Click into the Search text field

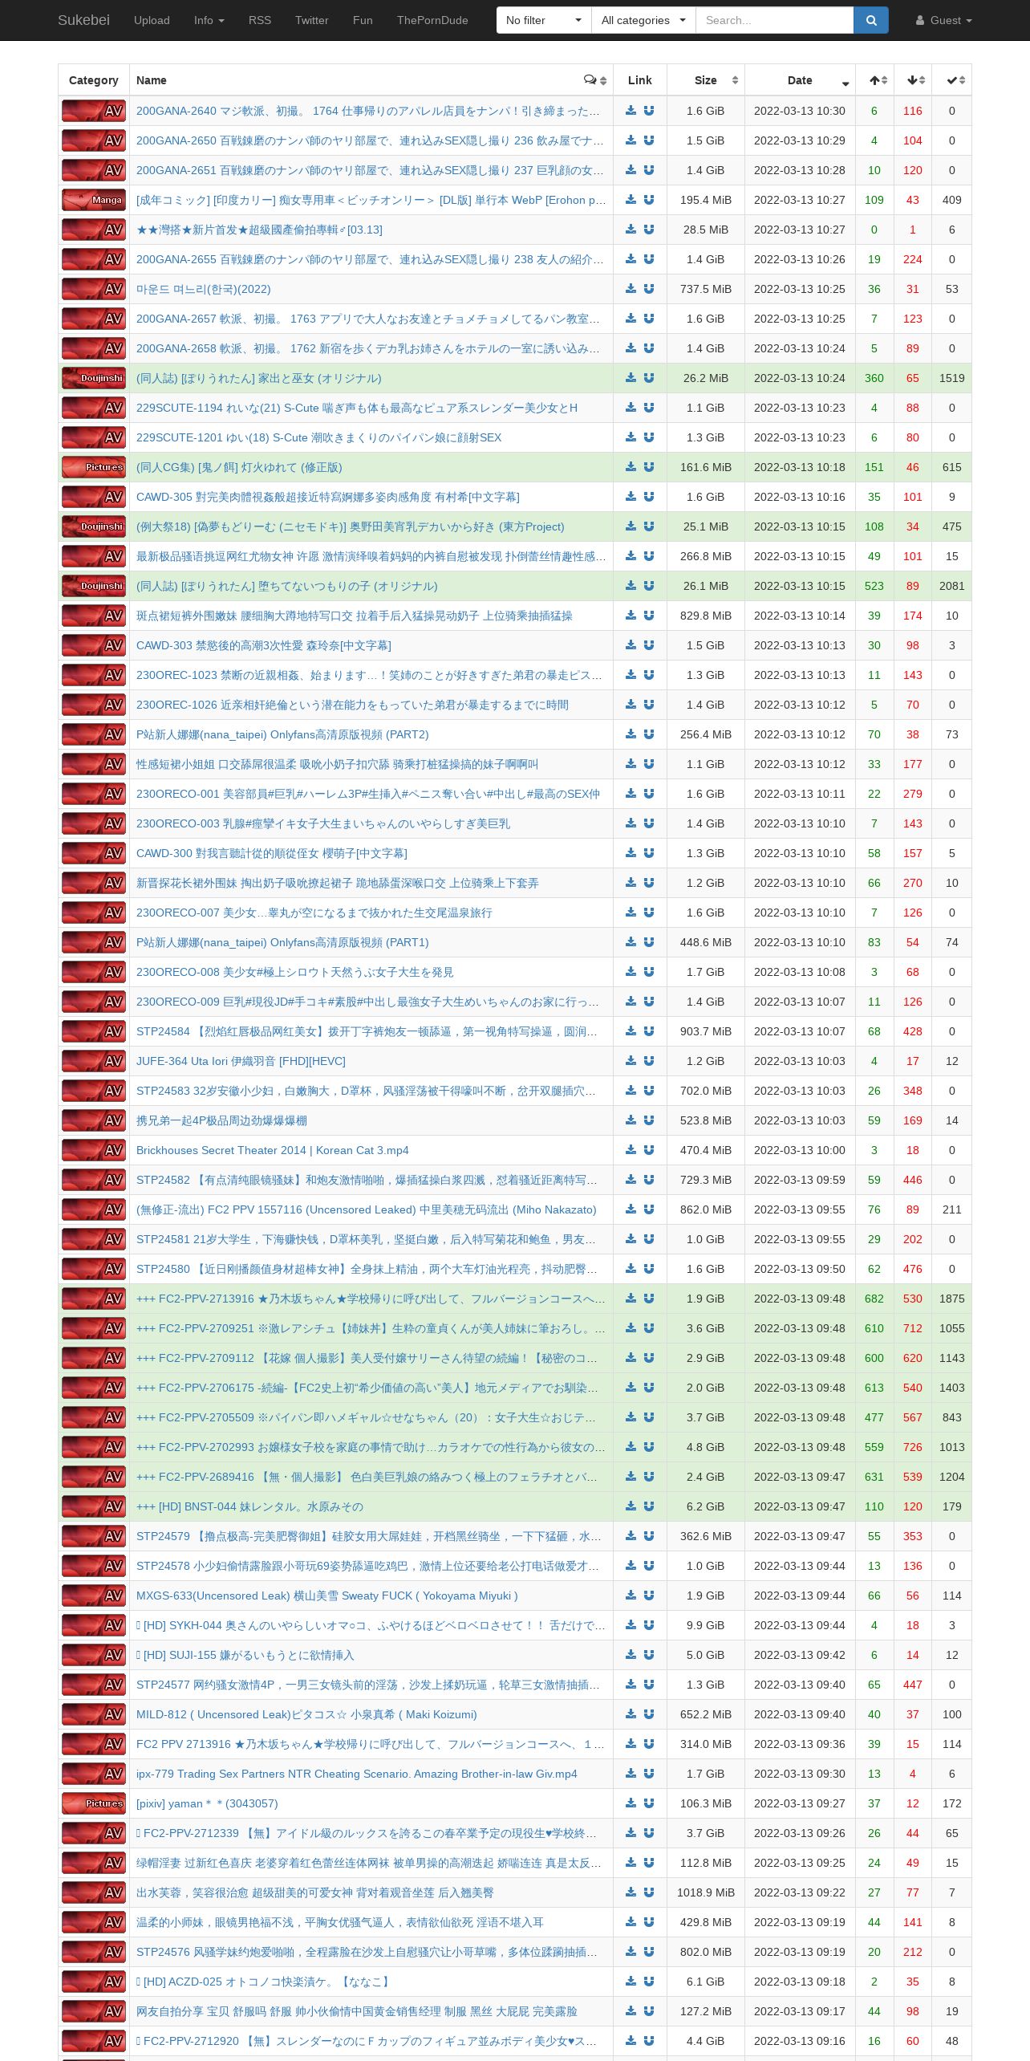tap(774, 20)
